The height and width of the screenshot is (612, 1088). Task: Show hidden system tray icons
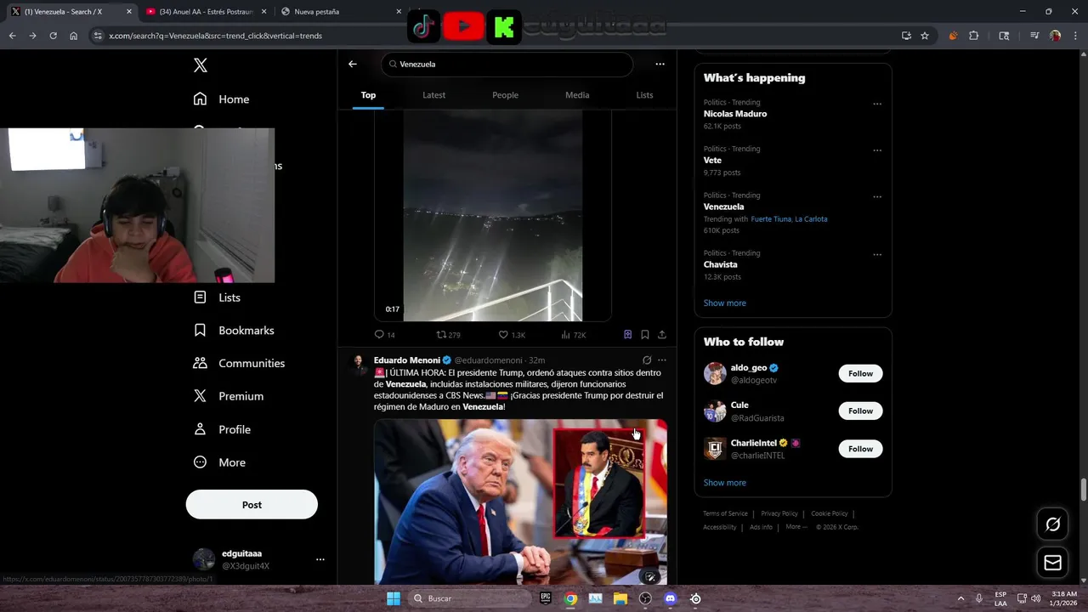point(960,598)
